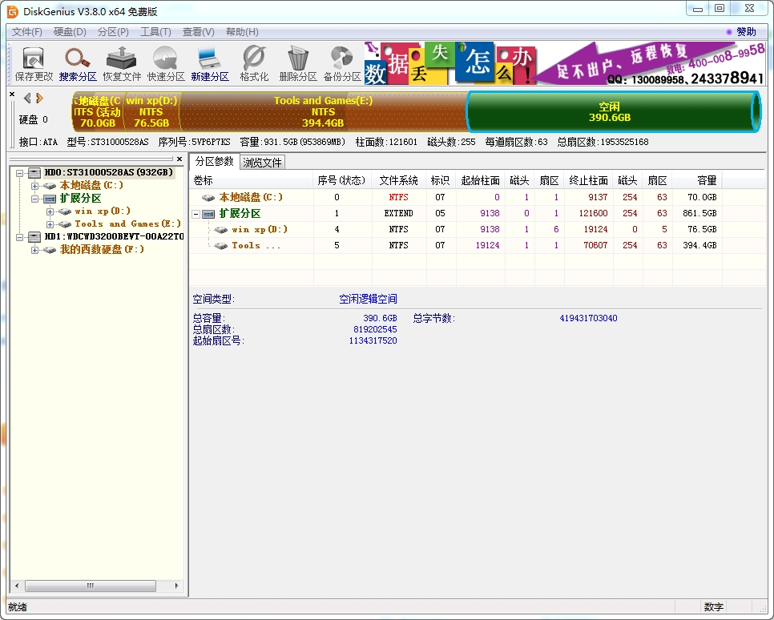774x620 pixels.
Task: Expand 我的西数硬盘(F:) tree node
Action: point(34,250)
